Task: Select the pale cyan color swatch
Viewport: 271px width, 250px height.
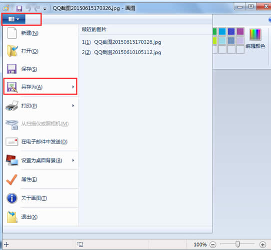Action: pos(222,40)
